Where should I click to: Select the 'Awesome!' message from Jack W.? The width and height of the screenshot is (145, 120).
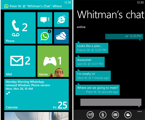pos(90,62)
